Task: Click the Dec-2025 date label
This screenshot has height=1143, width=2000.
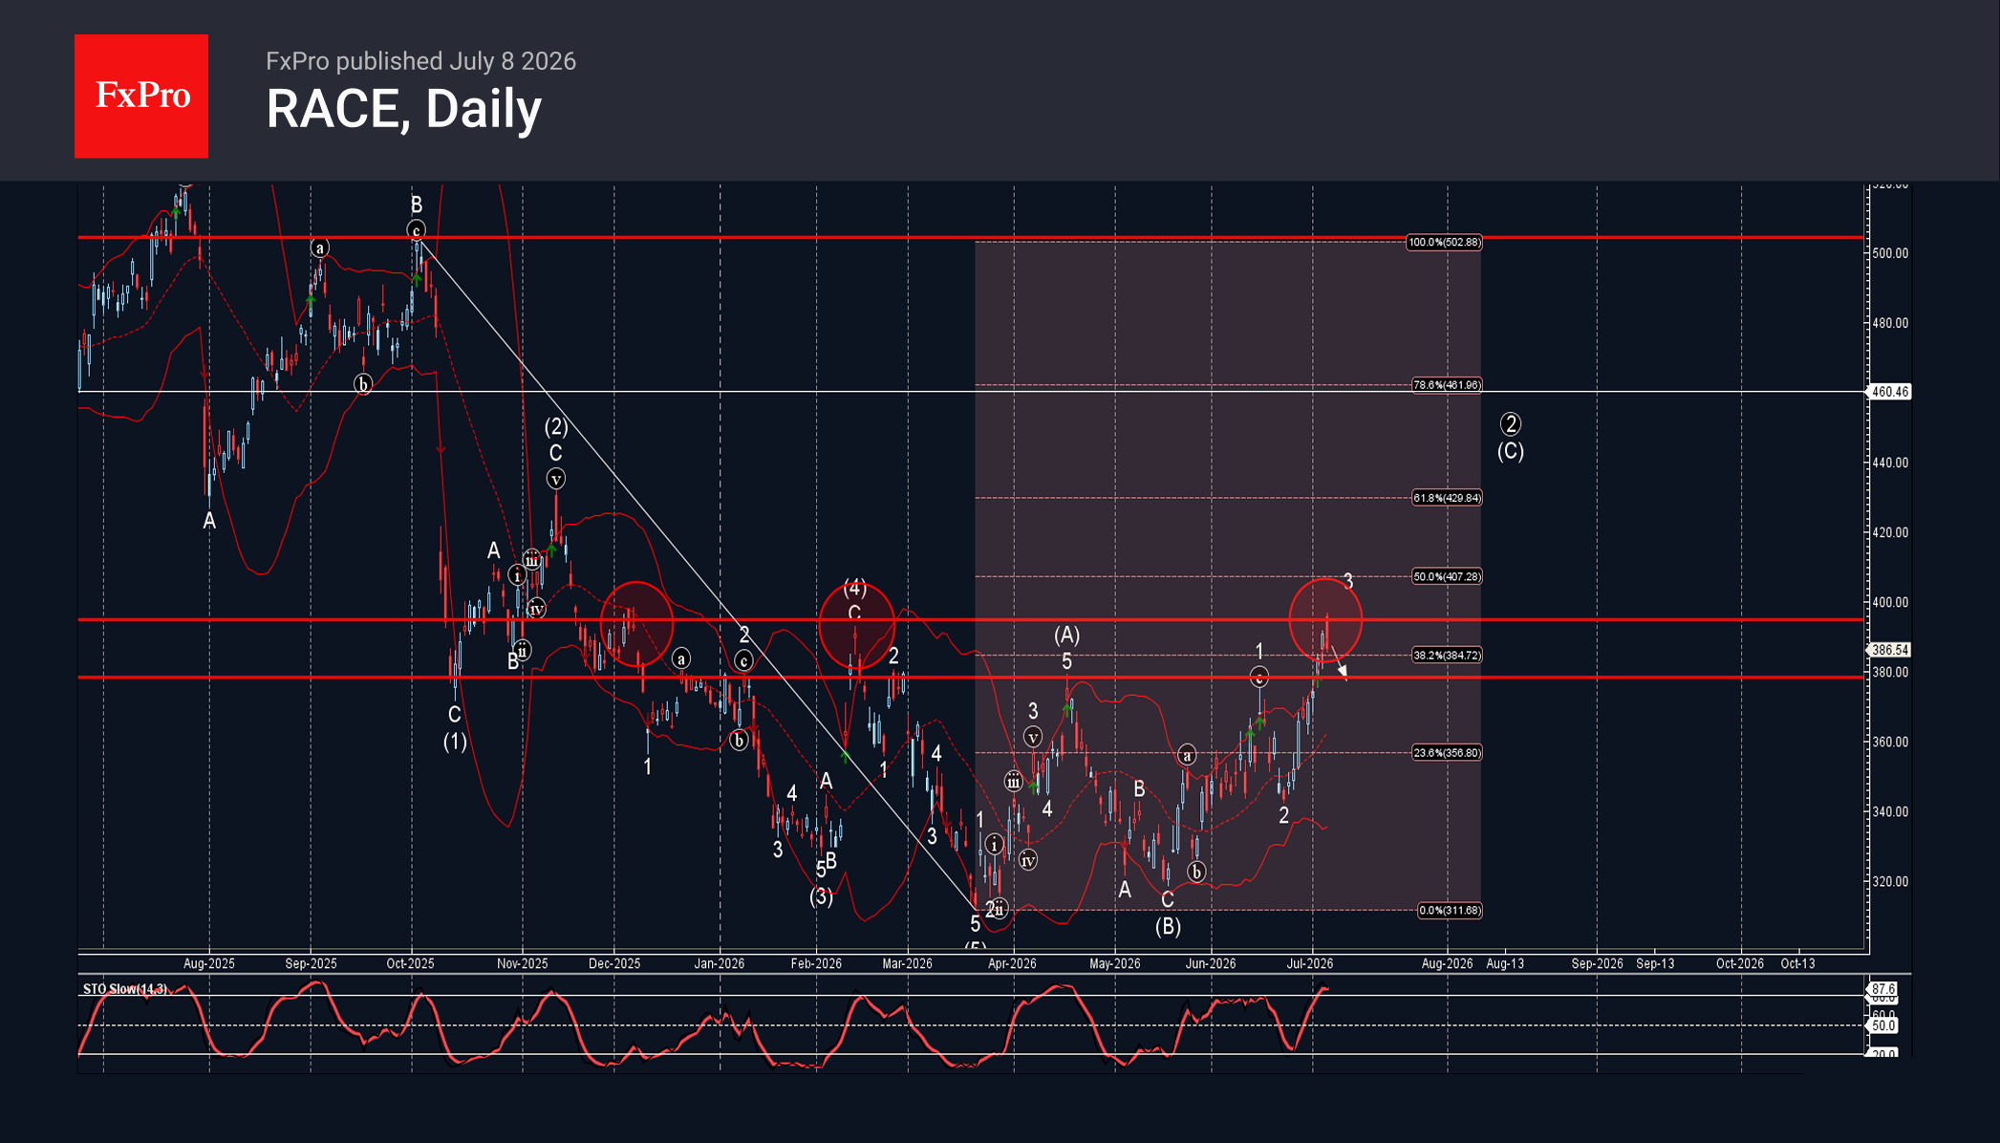Action: pos(614,963)
